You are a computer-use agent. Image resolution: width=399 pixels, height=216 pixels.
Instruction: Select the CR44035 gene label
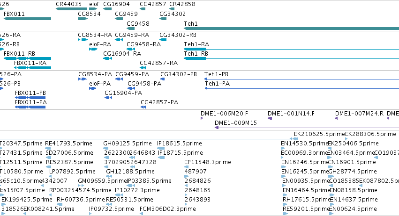69,4
